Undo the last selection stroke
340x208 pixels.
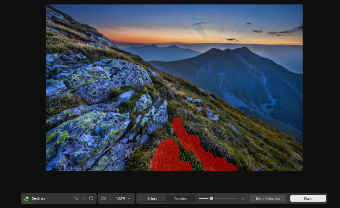(76, 198)
